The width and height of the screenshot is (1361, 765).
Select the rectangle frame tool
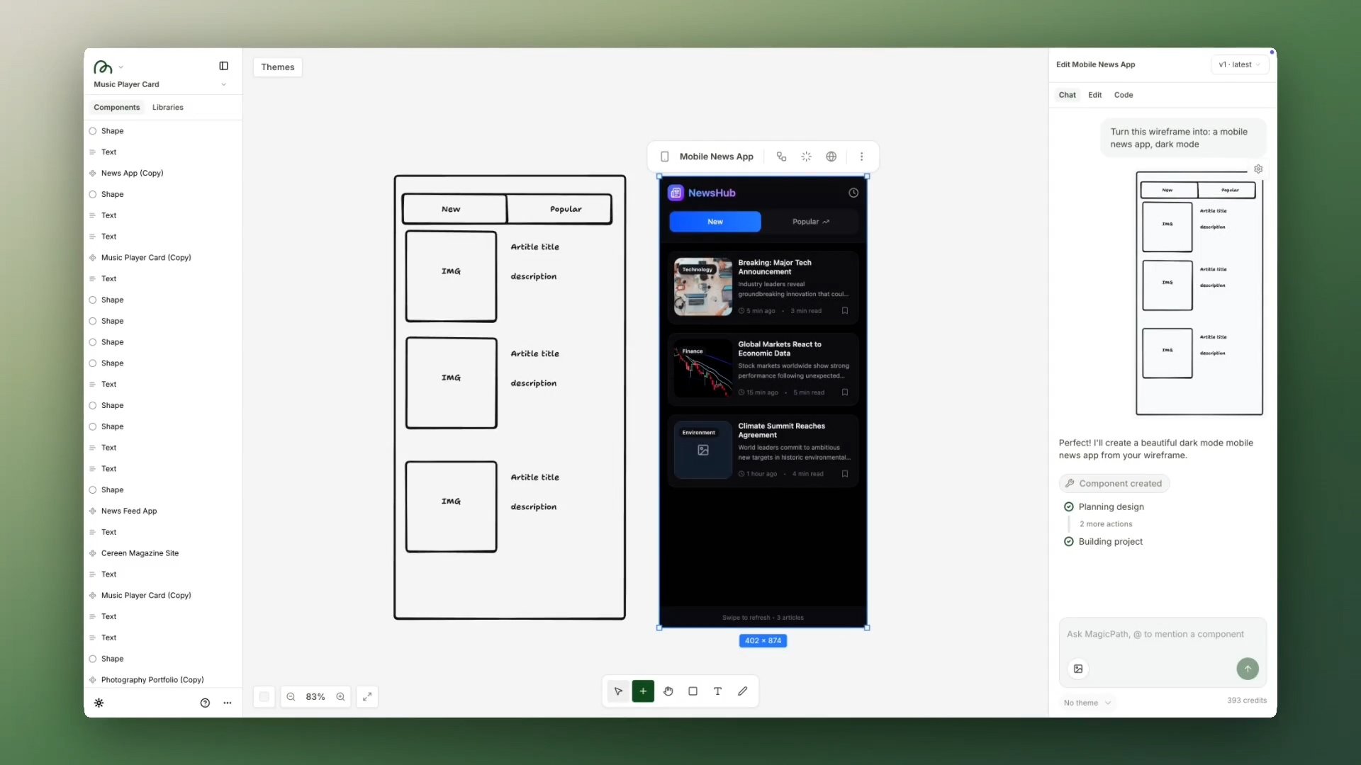point(693,691)
